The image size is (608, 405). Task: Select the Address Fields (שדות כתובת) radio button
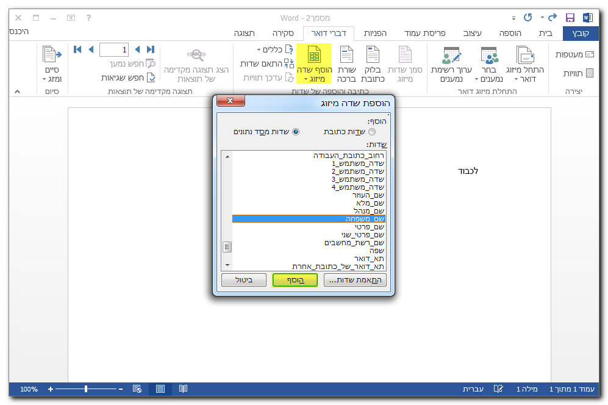[x=373, y=132]
